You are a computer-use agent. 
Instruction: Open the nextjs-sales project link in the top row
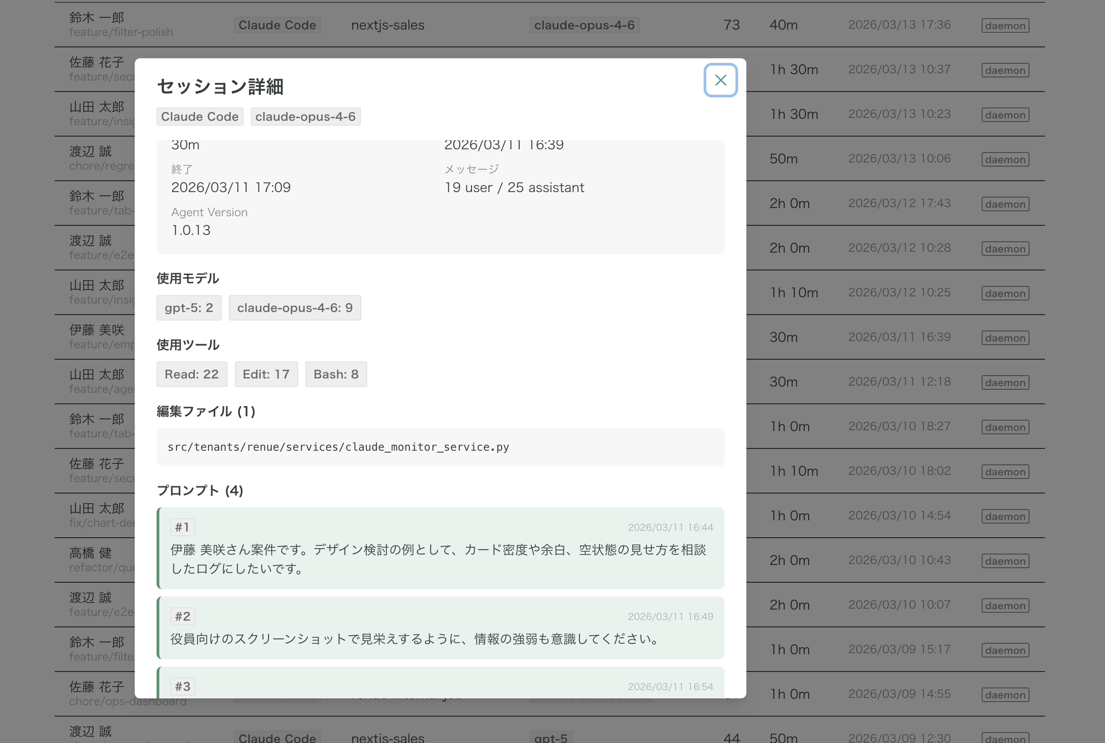(x=387, y=25)
